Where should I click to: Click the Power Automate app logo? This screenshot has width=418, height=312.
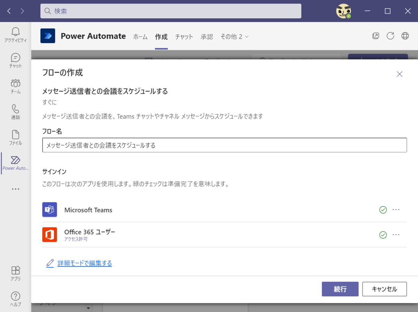click(48, 36)
